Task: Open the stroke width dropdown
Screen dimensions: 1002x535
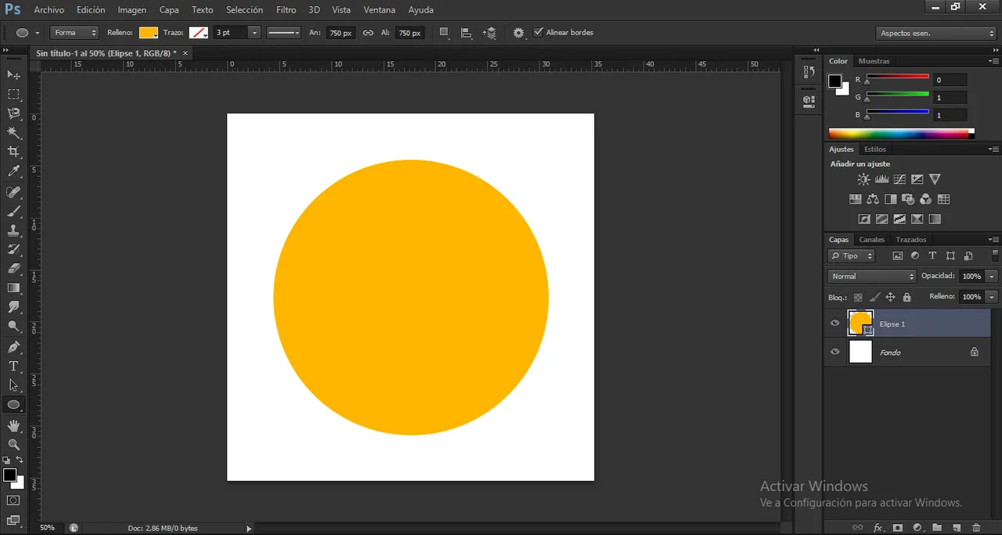Action: coord(254,33)
